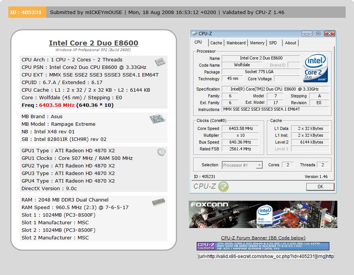Click the Core Speed value 6403.58 MHz
This screenshot has width=354, height=275.
pos(240,128)
